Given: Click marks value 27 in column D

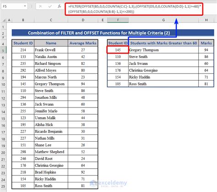Looking at the screenshot, I should tap(83, 50).
